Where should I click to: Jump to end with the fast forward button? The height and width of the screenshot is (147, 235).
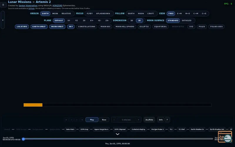coord(82,120)
